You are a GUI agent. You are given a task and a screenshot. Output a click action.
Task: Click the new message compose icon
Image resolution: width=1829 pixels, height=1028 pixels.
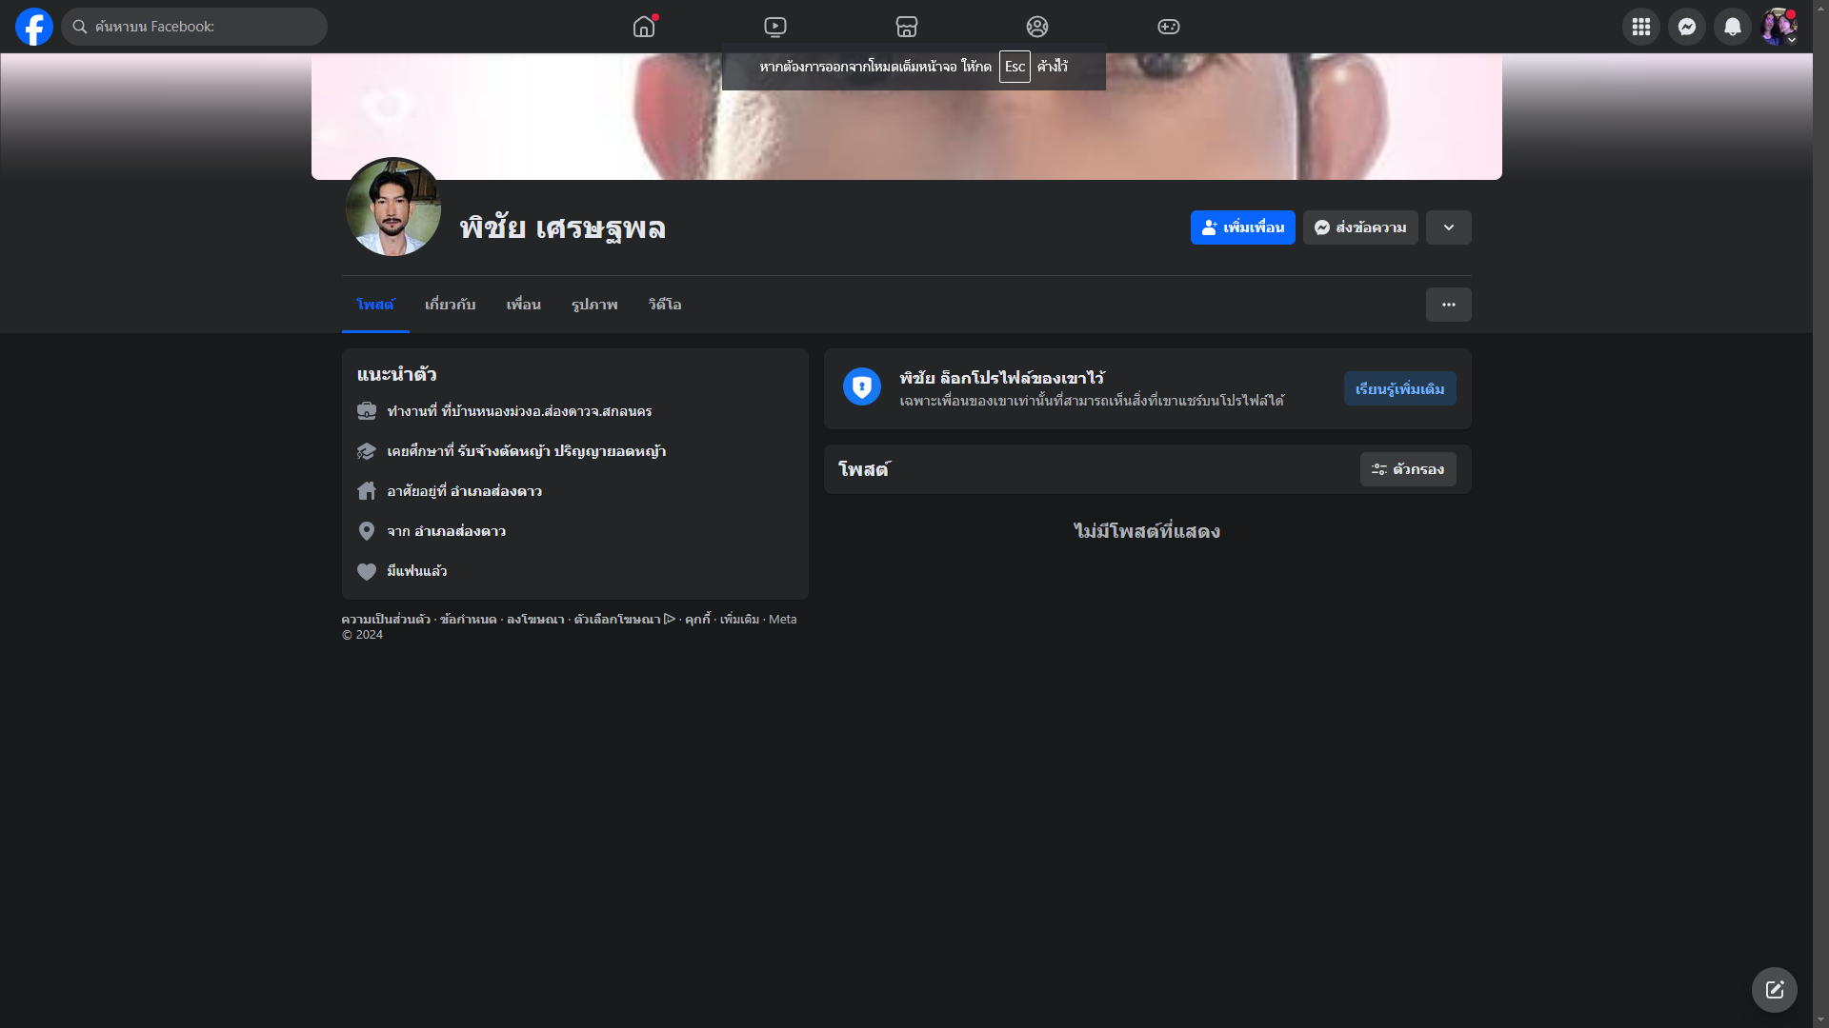coord(1774,990)
